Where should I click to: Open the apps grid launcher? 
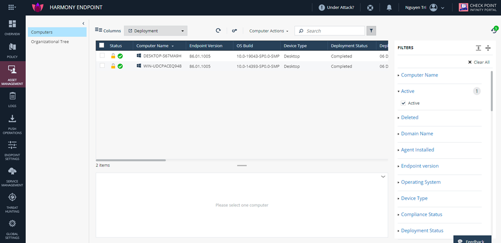(x=12, y=7)
